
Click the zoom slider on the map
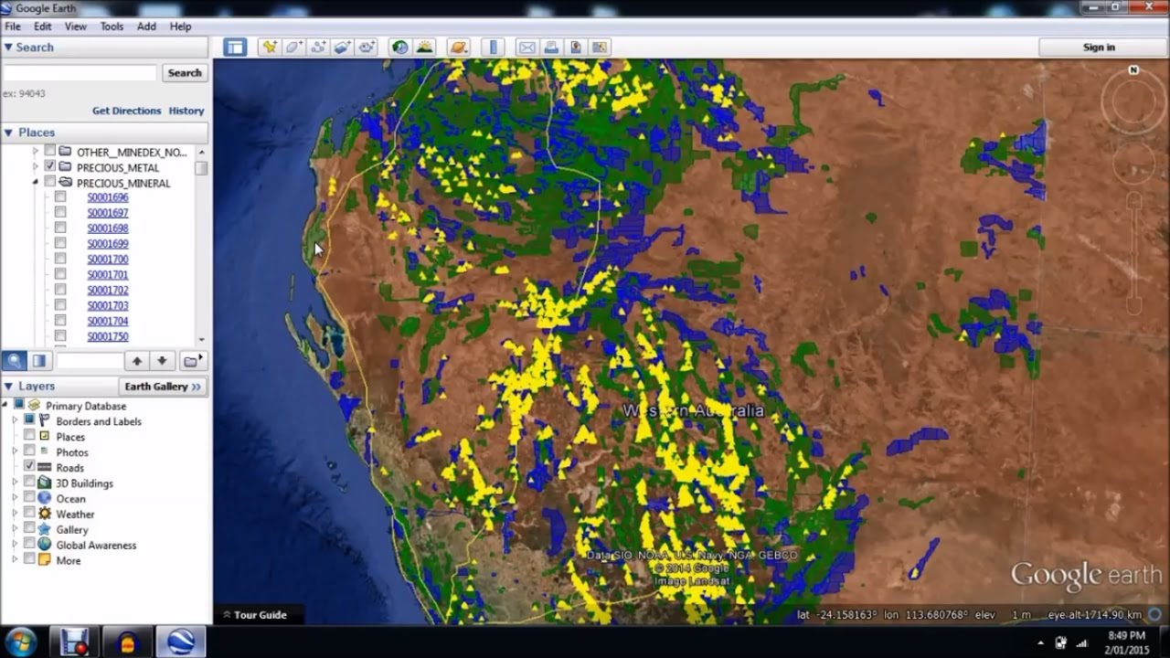point(1133,254)
